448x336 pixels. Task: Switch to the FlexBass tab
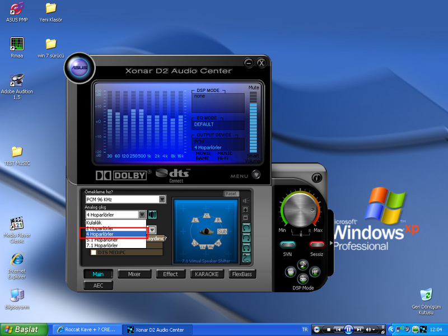point(242,274)
